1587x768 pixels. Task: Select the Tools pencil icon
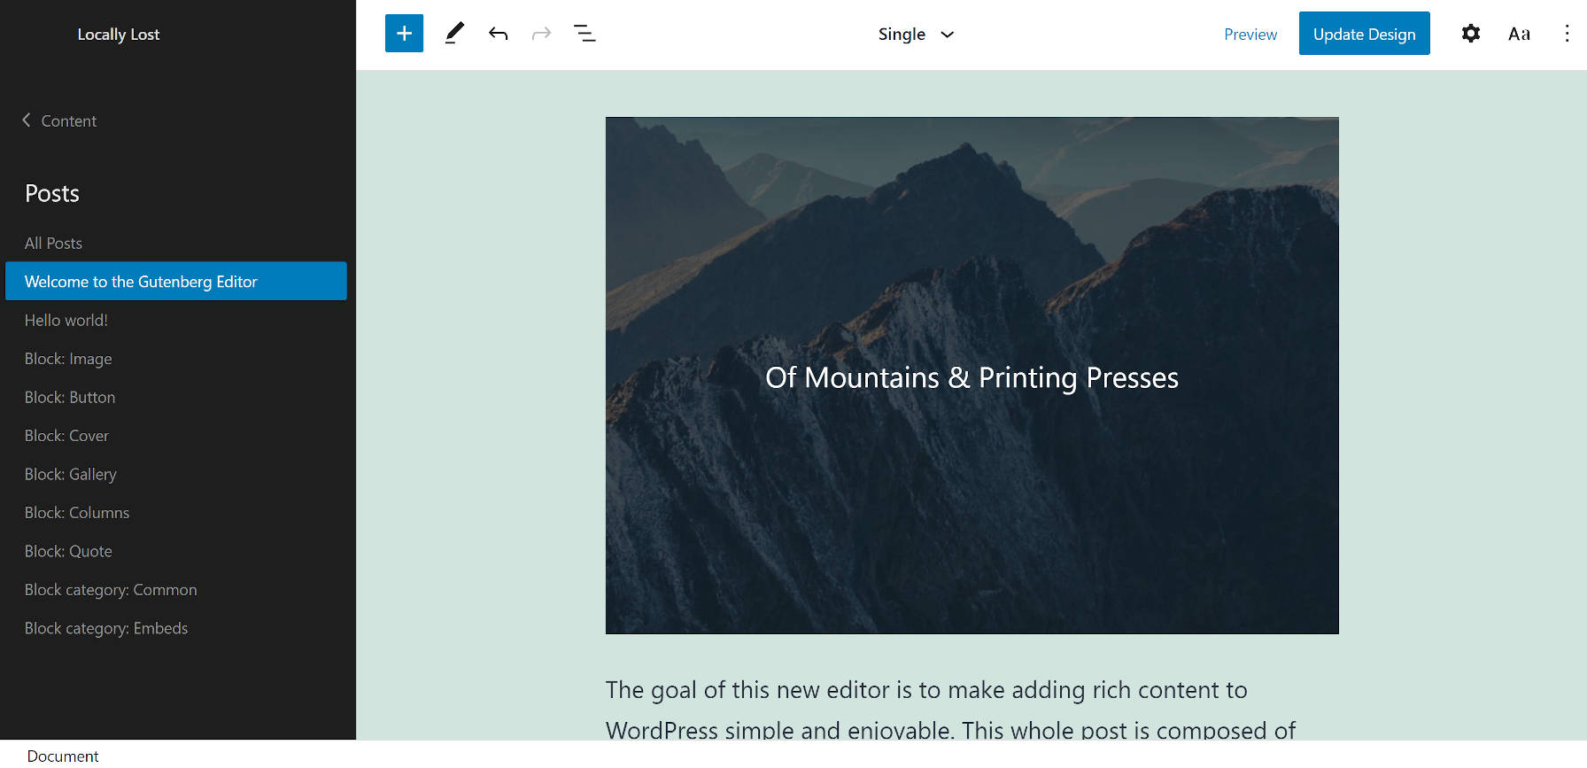[x=454, y=34]
